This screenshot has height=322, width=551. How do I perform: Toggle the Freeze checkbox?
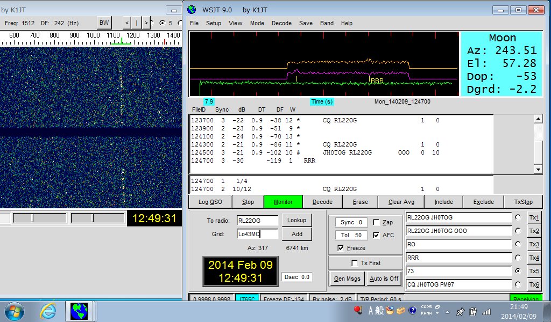341,248
